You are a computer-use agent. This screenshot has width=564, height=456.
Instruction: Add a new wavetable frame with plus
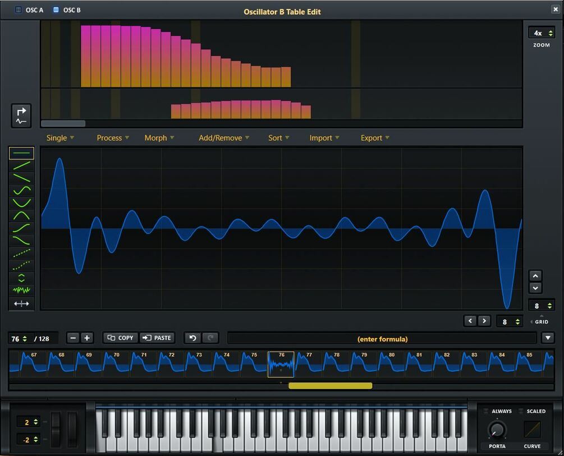(86, 338)
